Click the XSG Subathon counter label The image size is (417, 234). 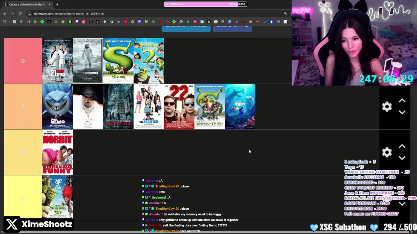point(343,227)
